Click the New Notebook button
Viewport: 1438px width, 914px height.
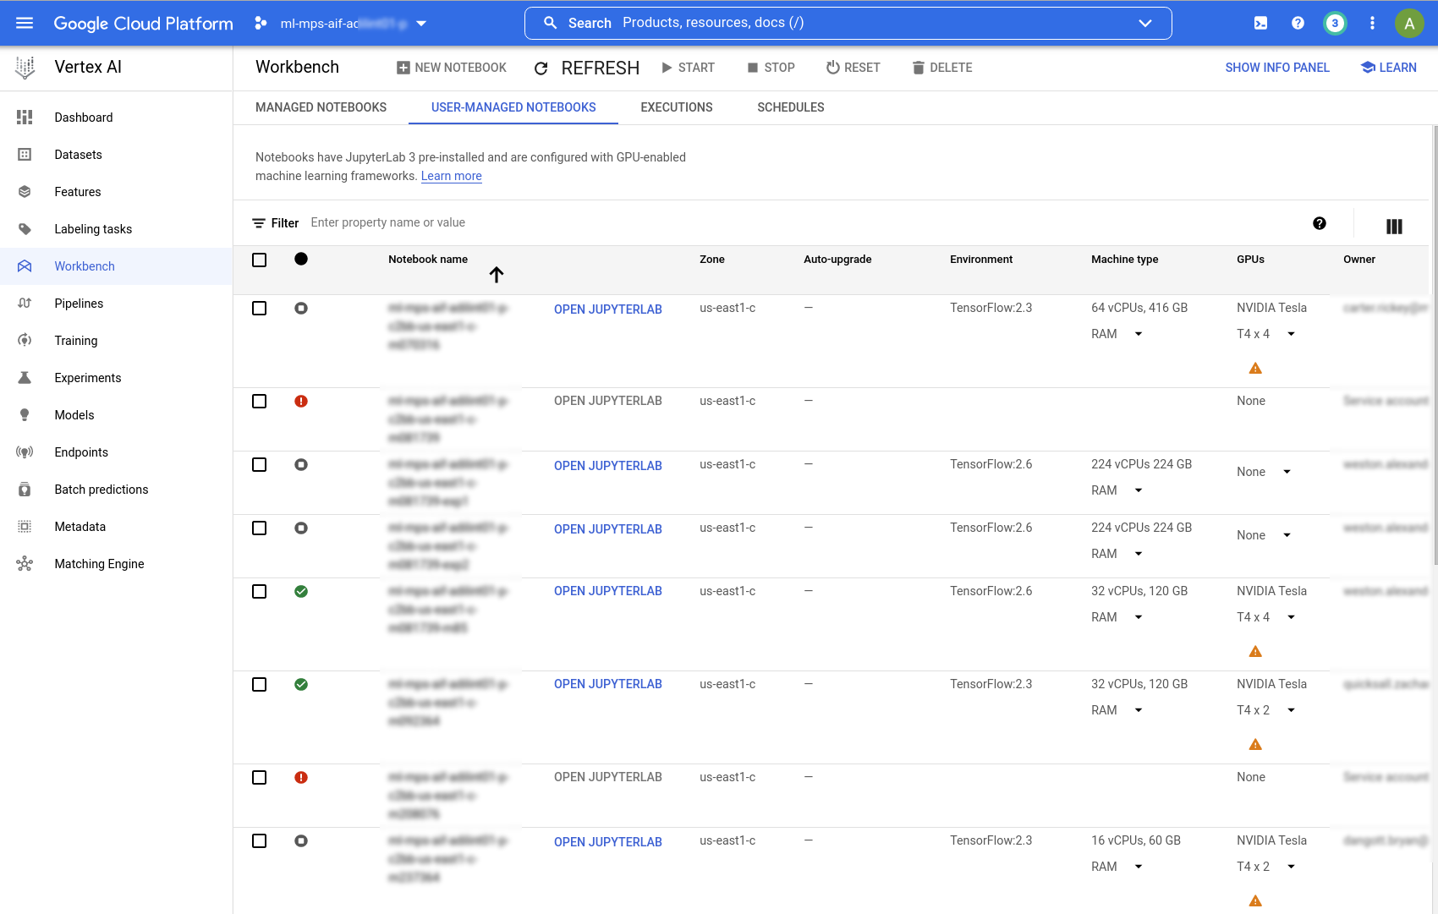click(x=452, y=68)
